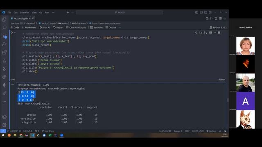This screenshot has height=147, width=262.
Task: Open the notebook Outline
Action: coord(111,27)
